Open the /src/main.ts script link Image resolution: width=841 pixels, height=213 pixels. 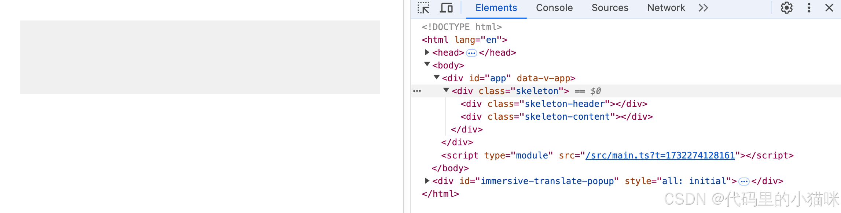[660, 156]
